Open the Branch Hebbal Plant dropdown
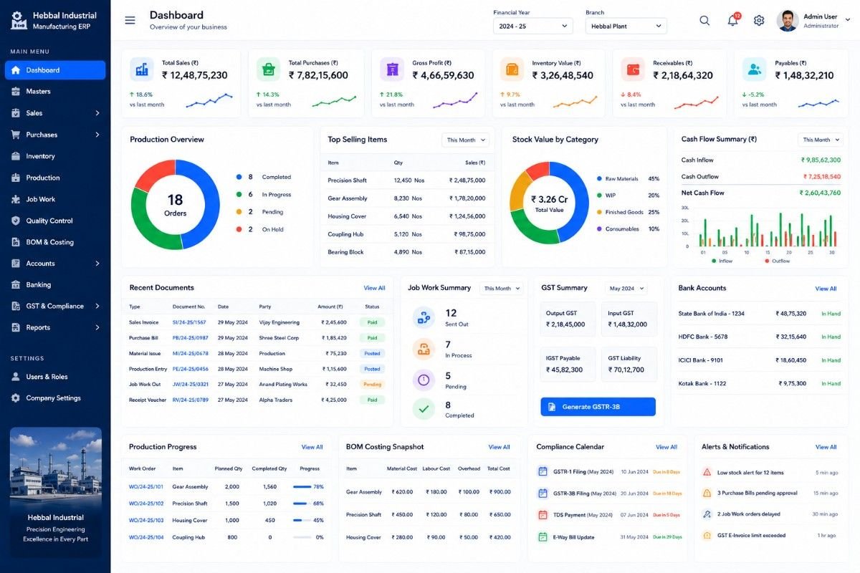This screenshot has width=860, height=573. pos(626,26)
